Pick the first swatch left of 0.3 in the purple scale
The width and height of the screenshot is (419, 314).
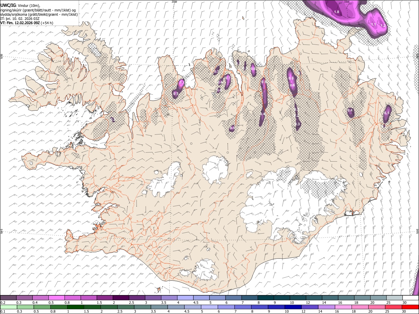click(8, 298)
